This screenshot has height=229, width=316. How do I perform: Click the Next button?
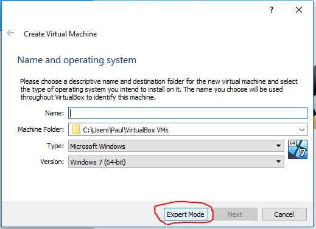[x=235, y=214]
